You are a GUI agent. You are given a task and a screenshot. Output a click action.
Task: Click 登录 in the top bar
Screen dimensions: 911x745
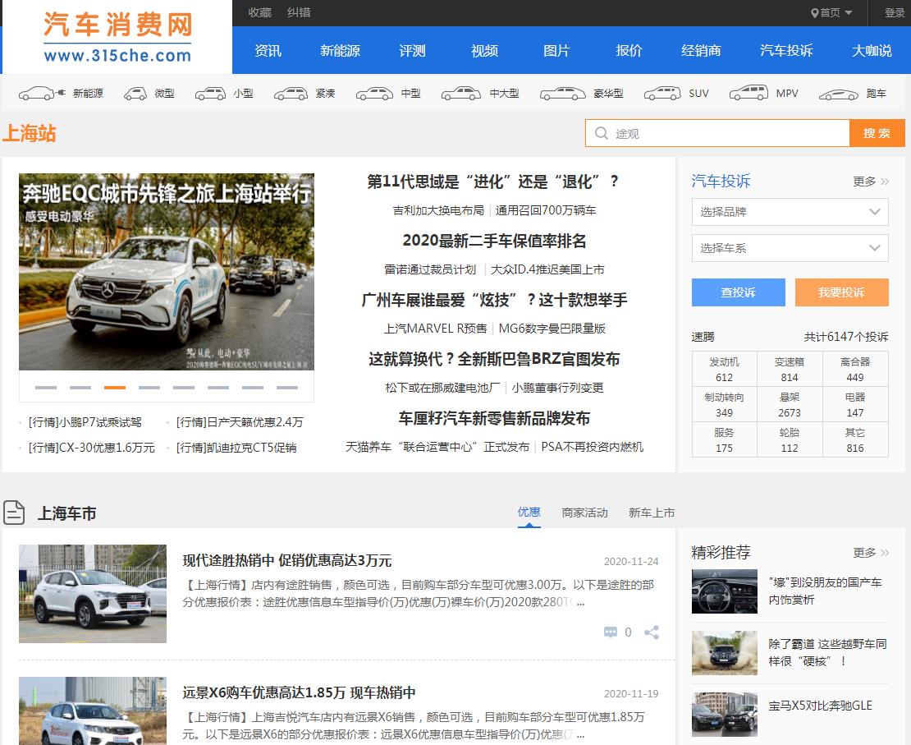coord(894,13)
